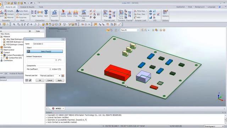Click the Color column header

[38, 31]
